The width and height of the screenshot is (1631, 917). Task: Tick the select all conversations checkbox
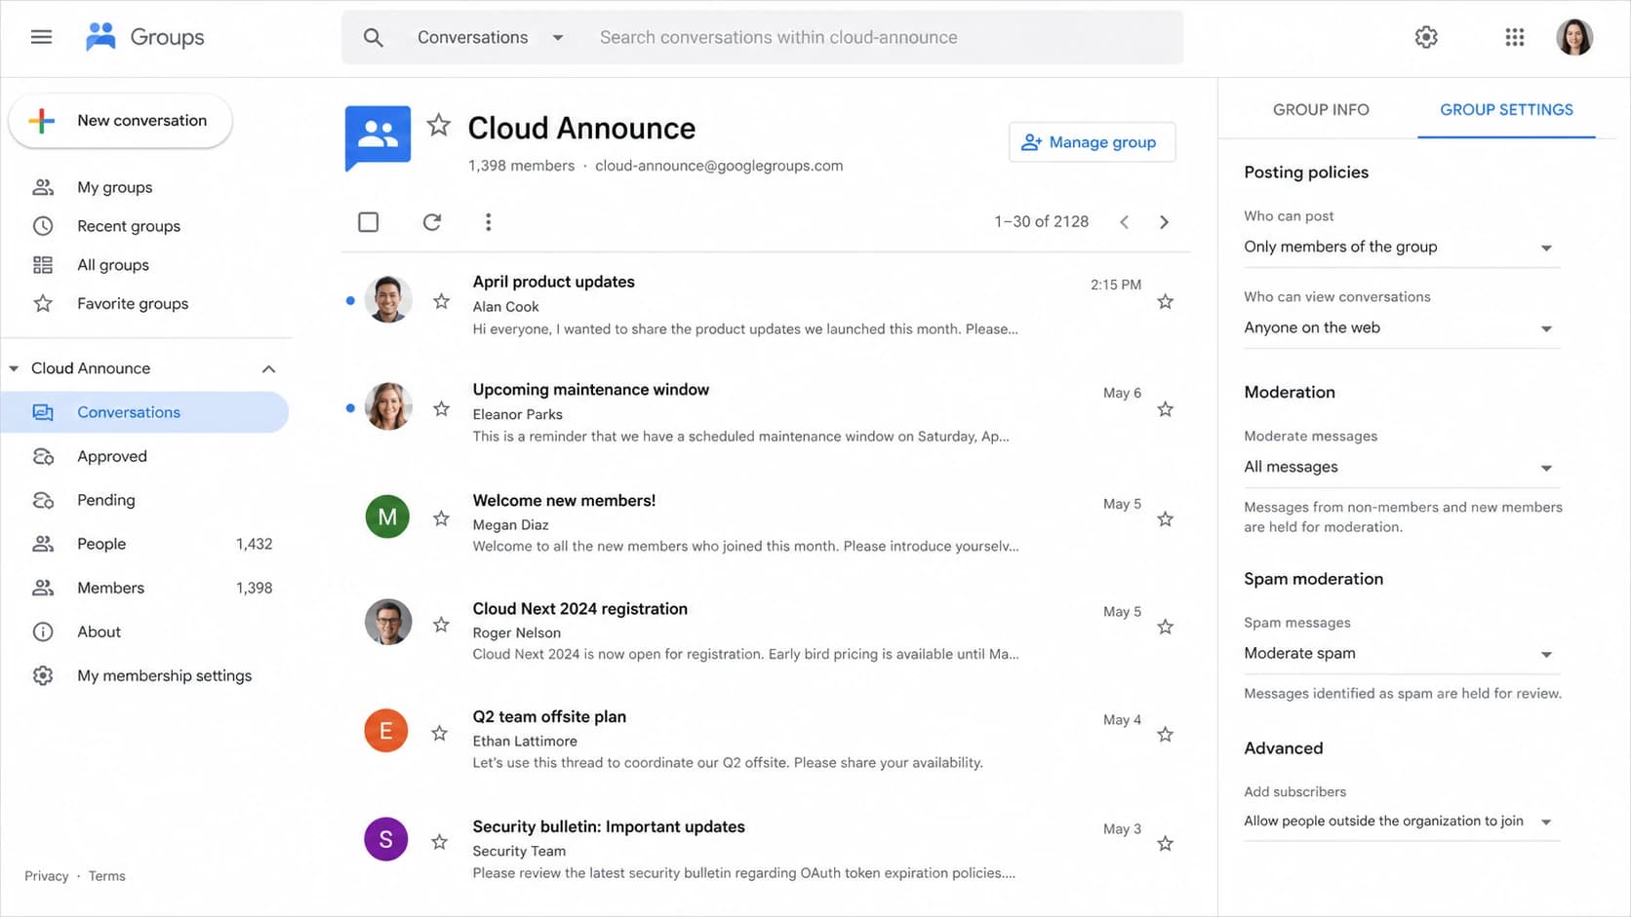369,222
